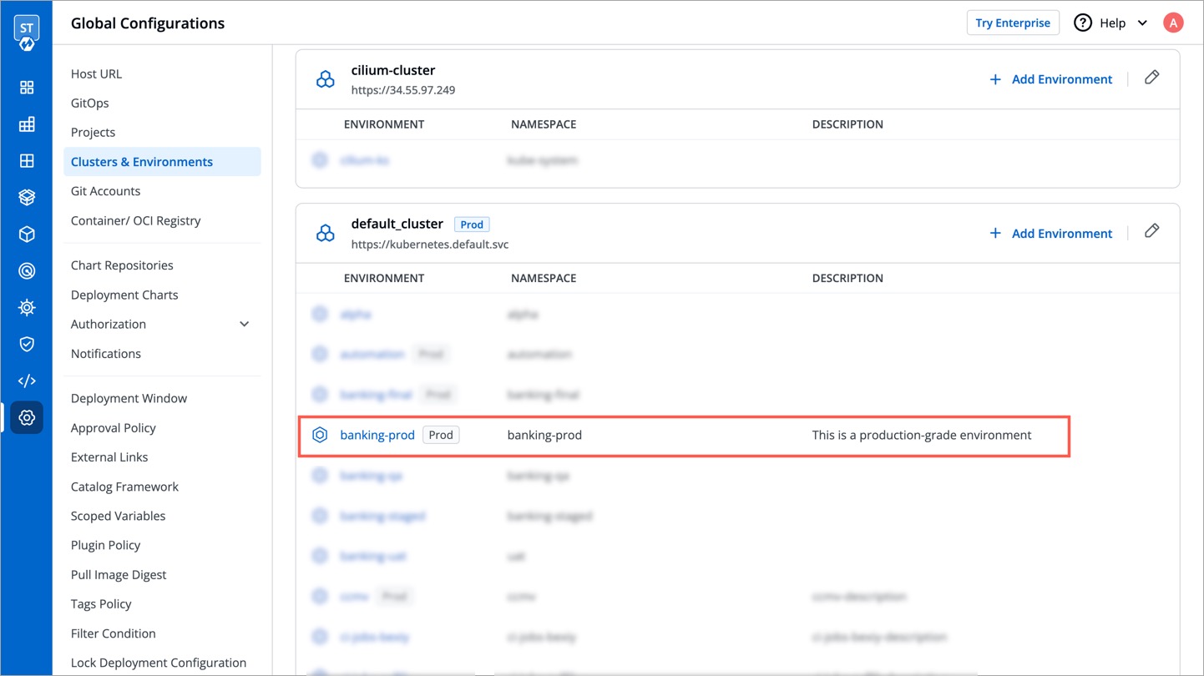Screen dimensions: 1204x676
Task: Click the code brackets icon in sidebar
Action: (x=27, y=381)
